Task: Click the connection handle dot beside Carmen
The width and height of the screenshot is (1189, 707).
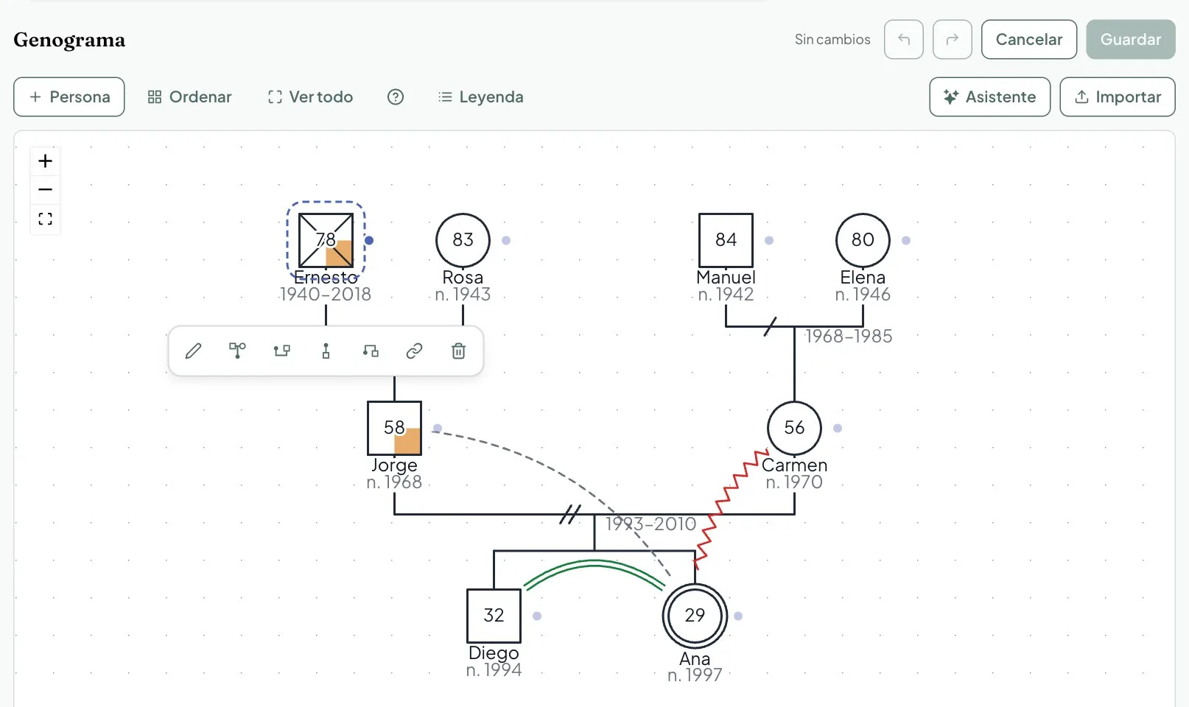Action: click(x=838, y=428)
